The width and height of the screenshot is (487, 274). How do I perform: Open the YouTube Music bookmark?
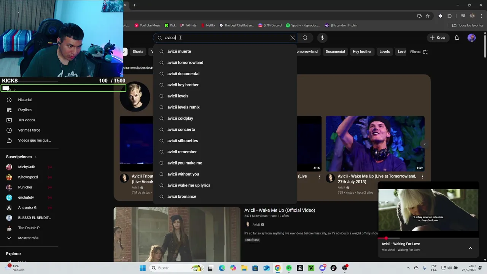[x=147, y=25]
